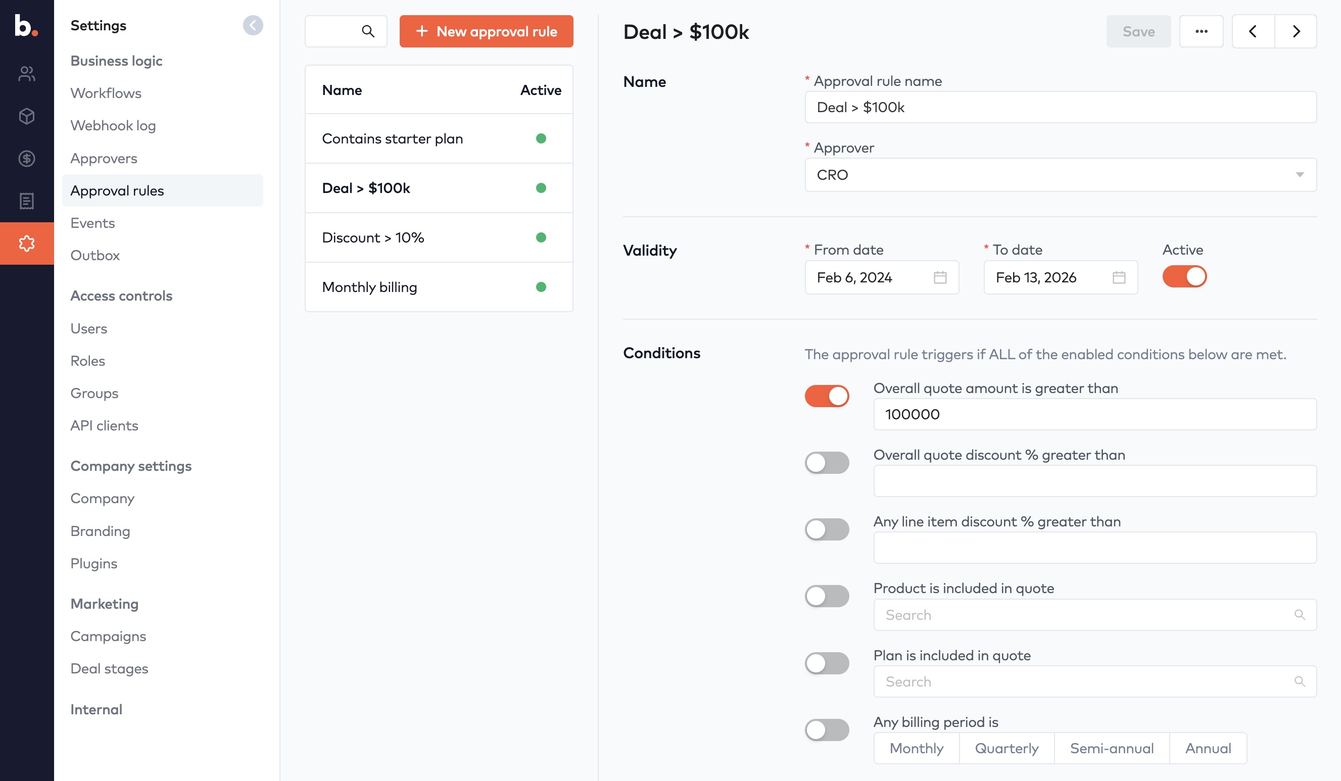1341x781 pixels.
Task: Click search icon in Plan is included field
Action: pyautogui.click(x=1300, y=681)
